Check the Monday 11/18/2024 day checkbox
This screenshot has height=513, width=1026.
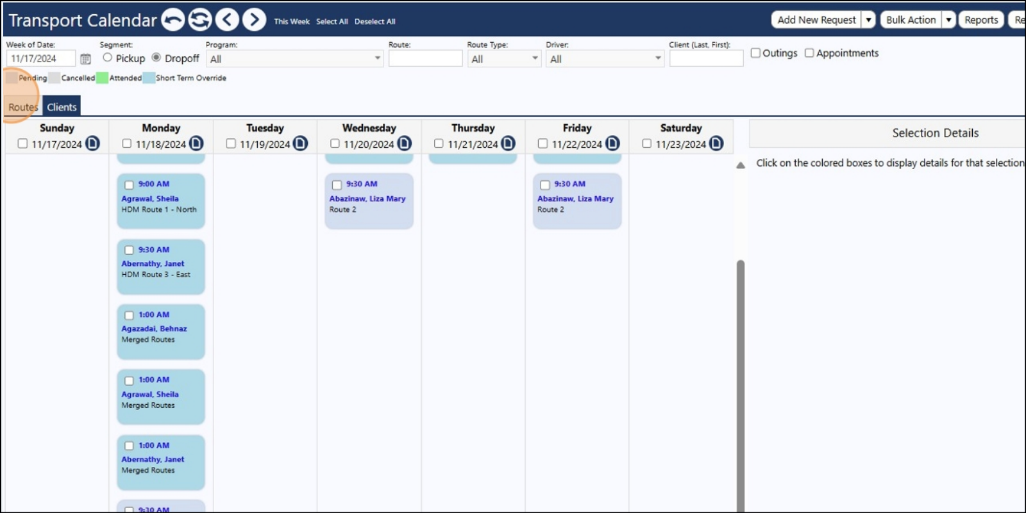point(126,143)
